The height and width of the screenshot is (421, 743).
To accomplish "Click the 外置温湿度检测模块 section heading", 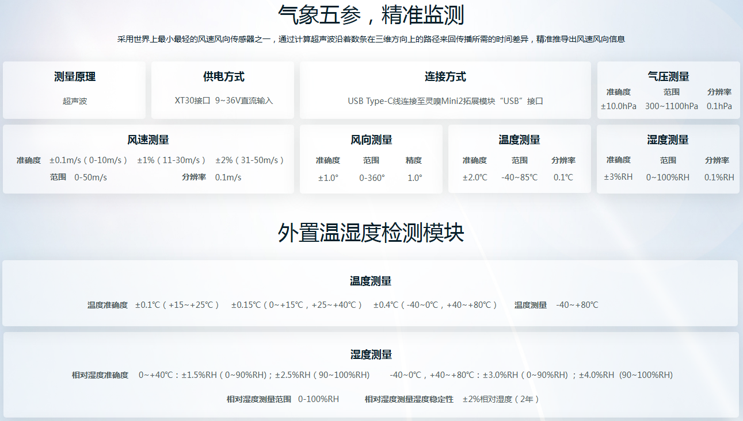I will click(x=371, y=233).
